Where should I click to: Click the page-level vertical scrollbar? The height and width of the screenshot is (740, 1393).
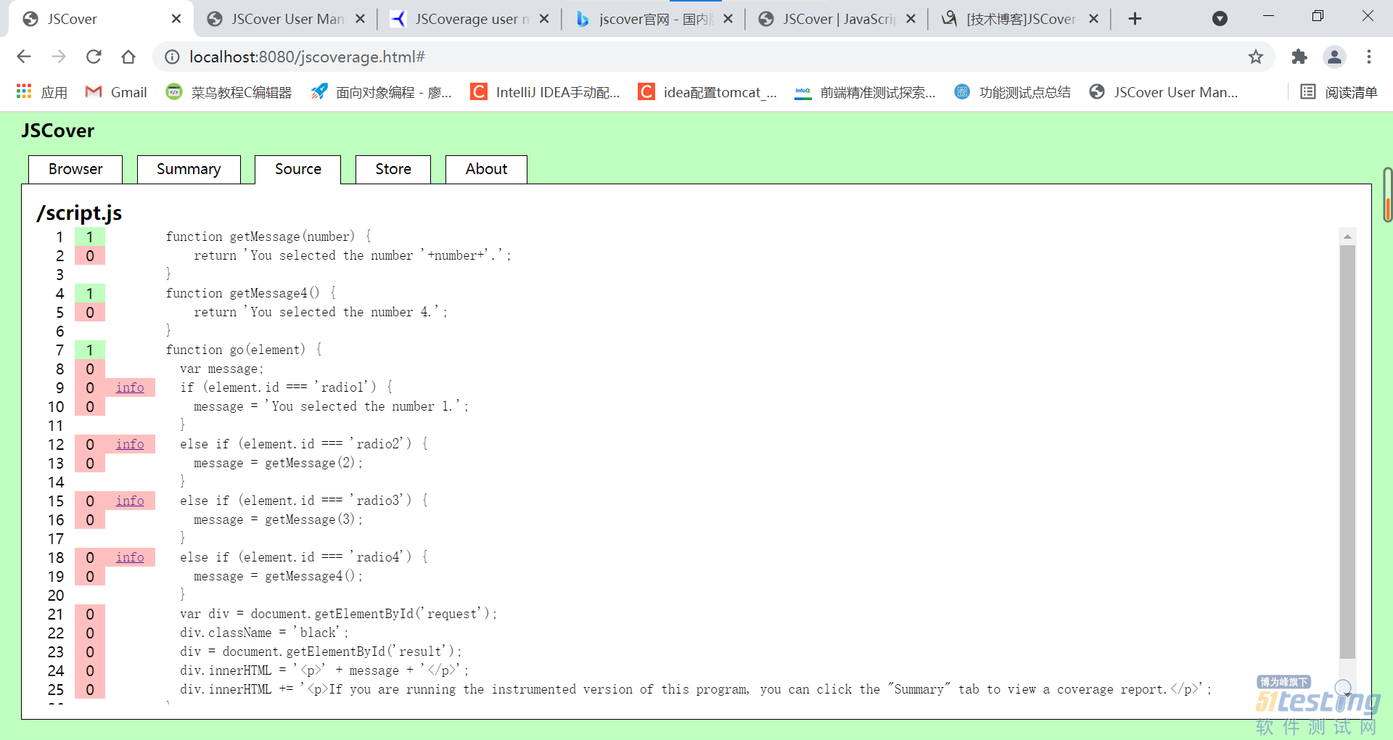1387,194
